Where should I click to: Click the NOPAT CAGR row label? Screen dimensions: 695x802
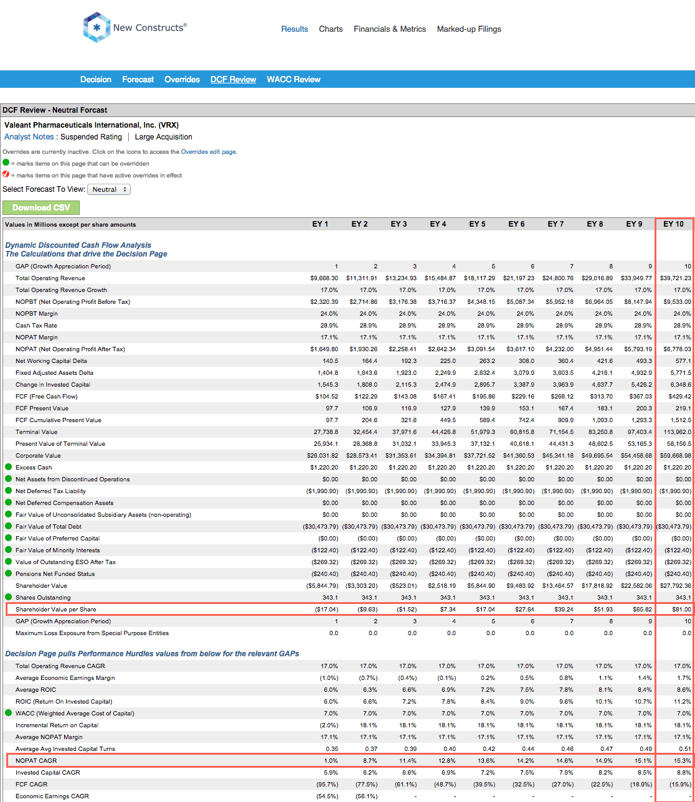click(35, 760)
